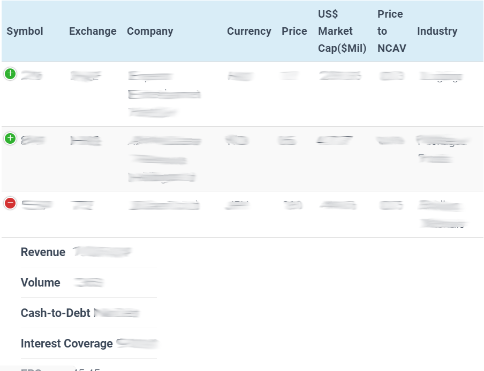Sort by US$ Market Cap($Mil) header
The image size is (484, 371).
(342, 31)
